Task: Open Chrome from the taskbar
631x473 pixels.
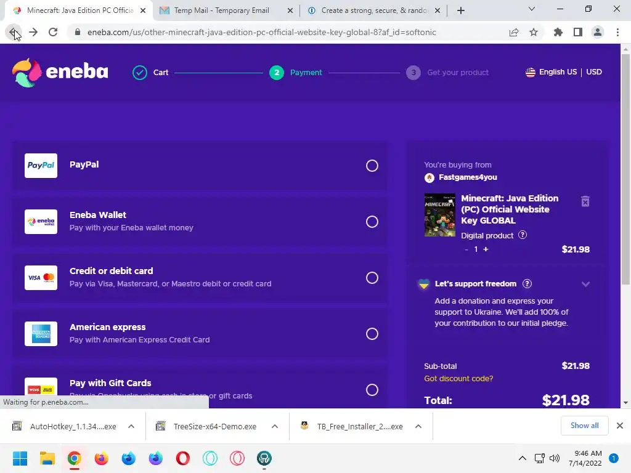Action: [75, 458]
